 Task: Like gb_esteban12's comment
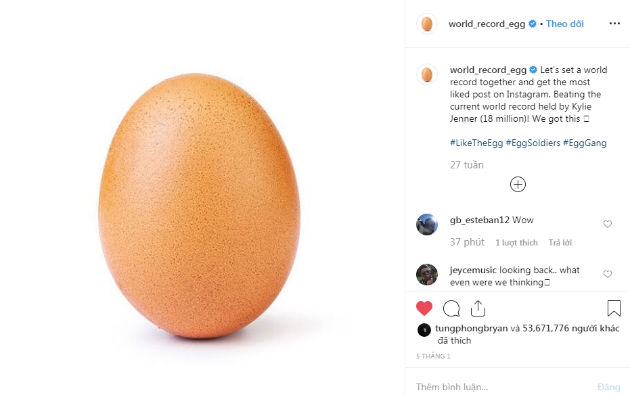coord(607,224)
